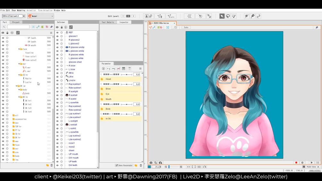Image resolution: width=322 pixels, height=181 pixels.
Task: Select the Arrow selection tool
Action: (x=222, y=16)
